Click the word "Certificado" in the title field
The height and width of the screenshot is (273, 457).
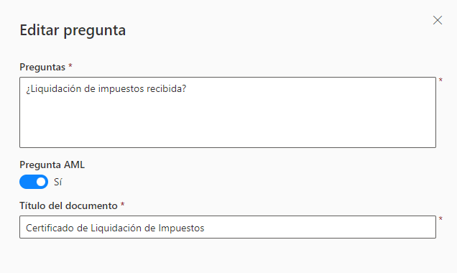tap(50, 228)
